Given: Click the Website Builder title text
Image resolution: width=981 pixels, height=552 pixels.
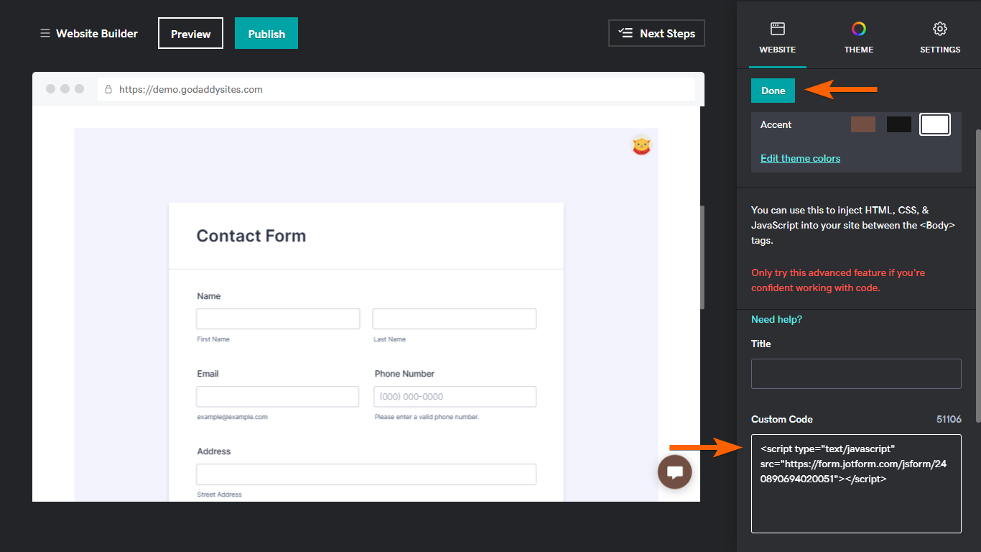Looking at the screenshot, I should coord(97,34).
